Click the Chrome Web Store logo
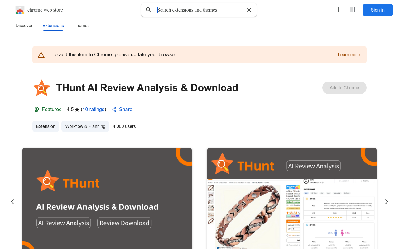 [x=20, y=10]
